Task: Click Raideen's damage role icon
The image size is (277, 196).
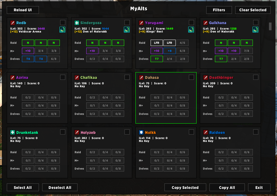Action: click(x=205, y=132)
